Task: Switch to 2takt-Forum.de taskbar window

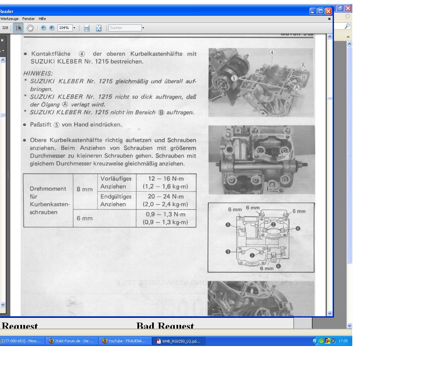Action: click(71, 341)
